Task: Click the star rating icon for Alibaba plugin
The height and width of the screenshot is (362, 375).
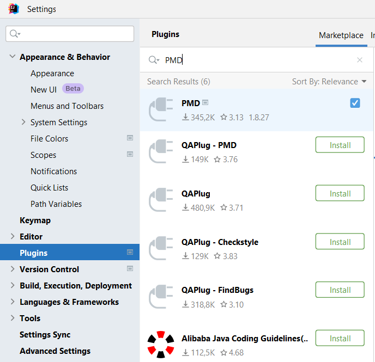Action: click(223, 352)
